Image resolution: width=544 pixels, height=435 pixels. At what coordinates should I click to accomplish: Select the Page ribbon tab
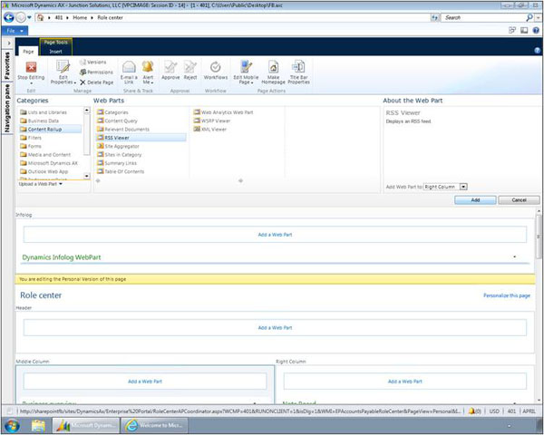coord(28,52)
